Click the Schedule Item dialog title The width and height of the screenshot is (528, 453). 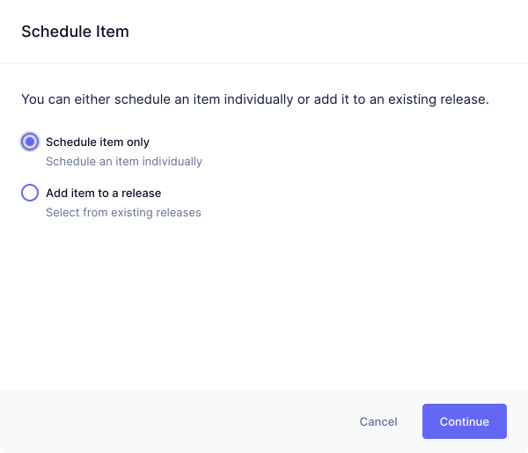click(75, 32)
